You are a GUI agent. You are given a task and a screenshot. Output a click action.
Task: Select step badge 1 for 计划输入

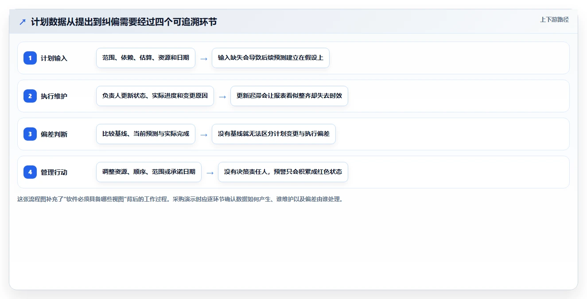[x=30, y=58]
